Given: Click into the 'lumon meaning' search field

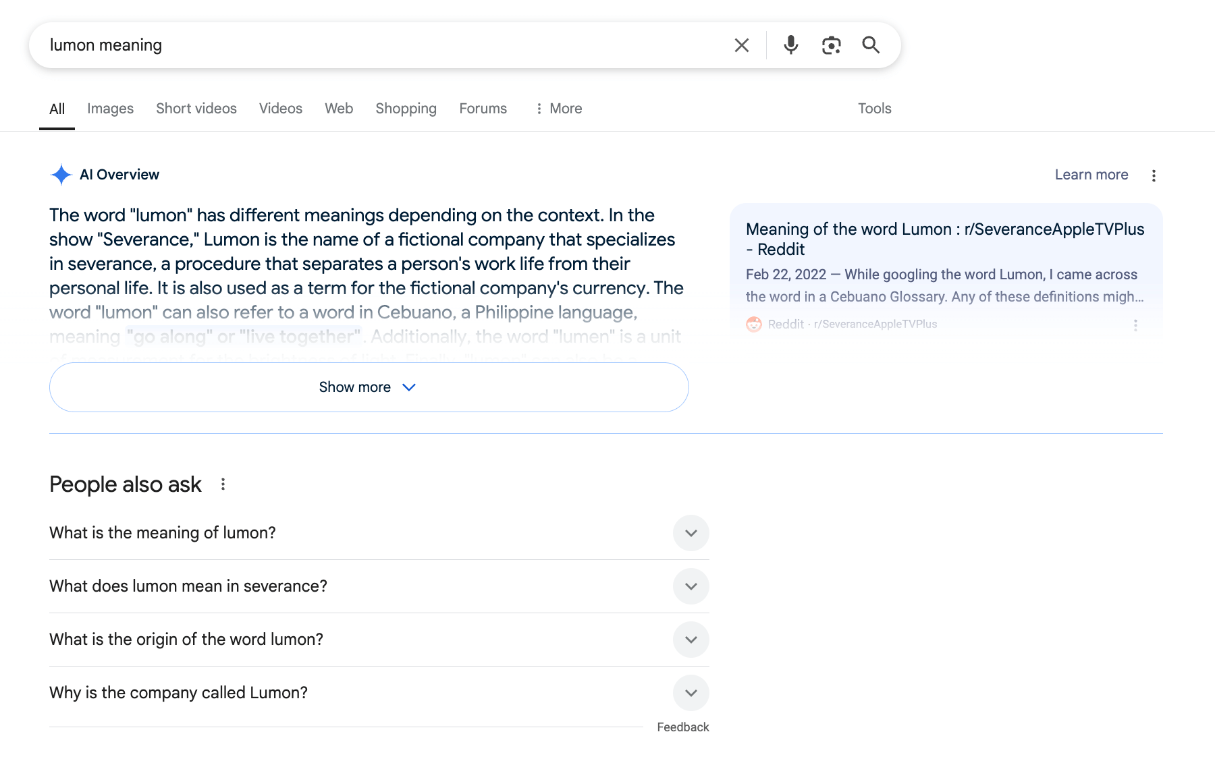Looking at the screenshot, I should pyautogui.click(x=378, y=45).
